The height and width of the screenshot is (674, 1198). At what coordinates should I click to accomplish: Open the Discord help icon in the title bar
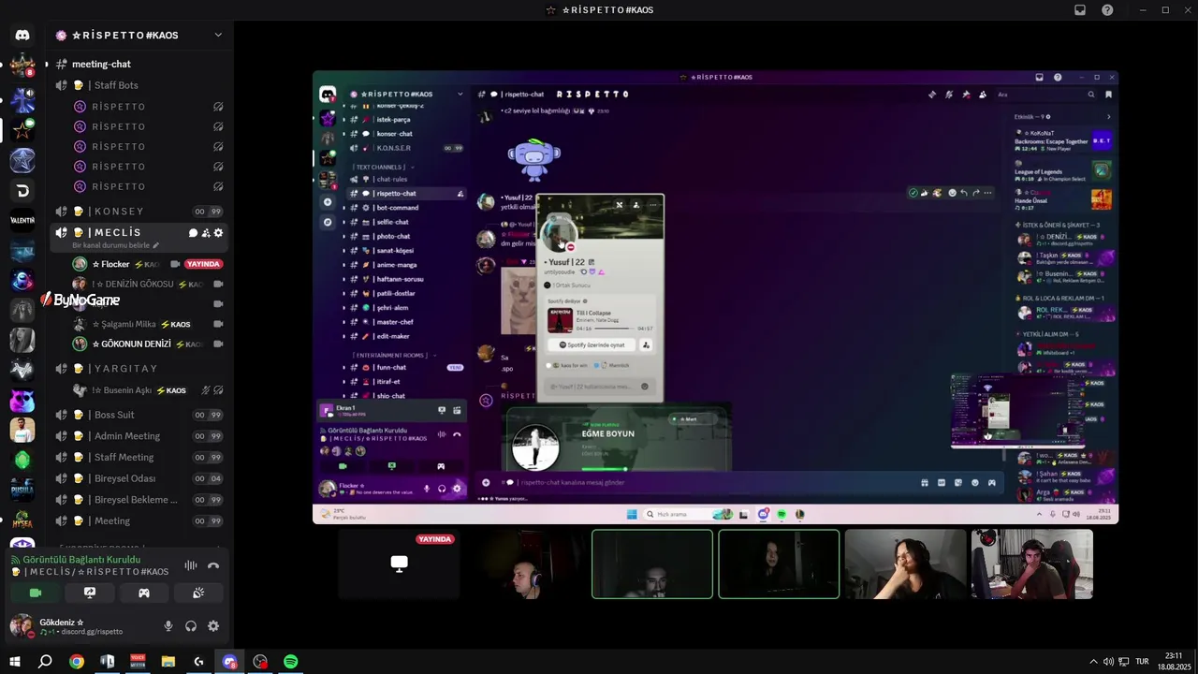tap(1107, 10)
